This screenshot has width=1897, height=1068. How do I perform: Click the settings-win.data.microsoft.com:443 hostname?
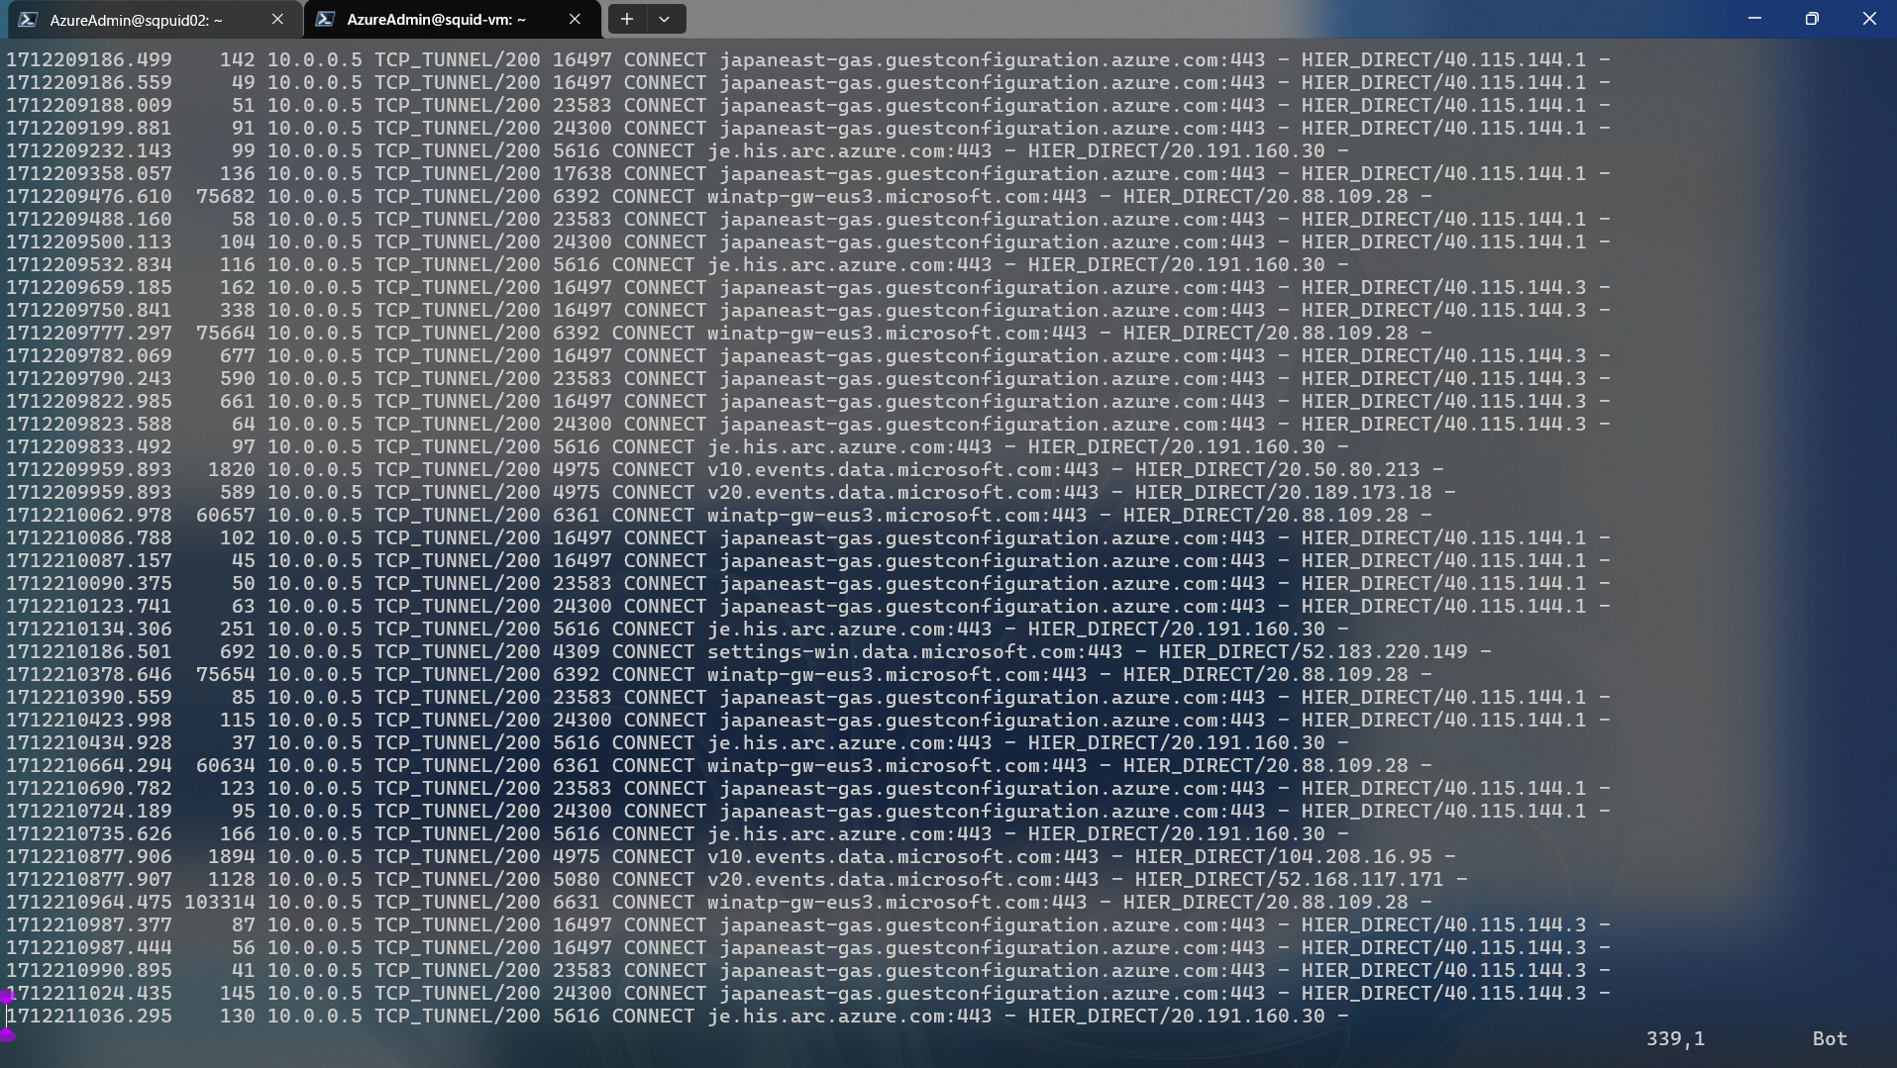914,651
